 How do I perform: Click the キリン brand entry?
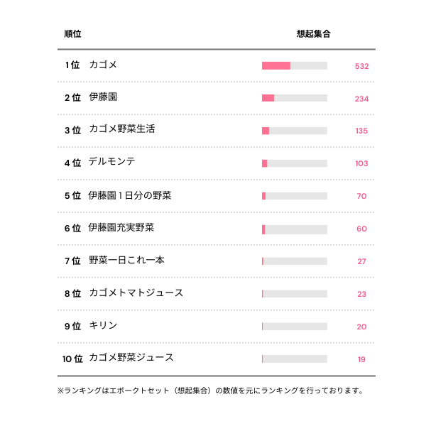point(103,325)
